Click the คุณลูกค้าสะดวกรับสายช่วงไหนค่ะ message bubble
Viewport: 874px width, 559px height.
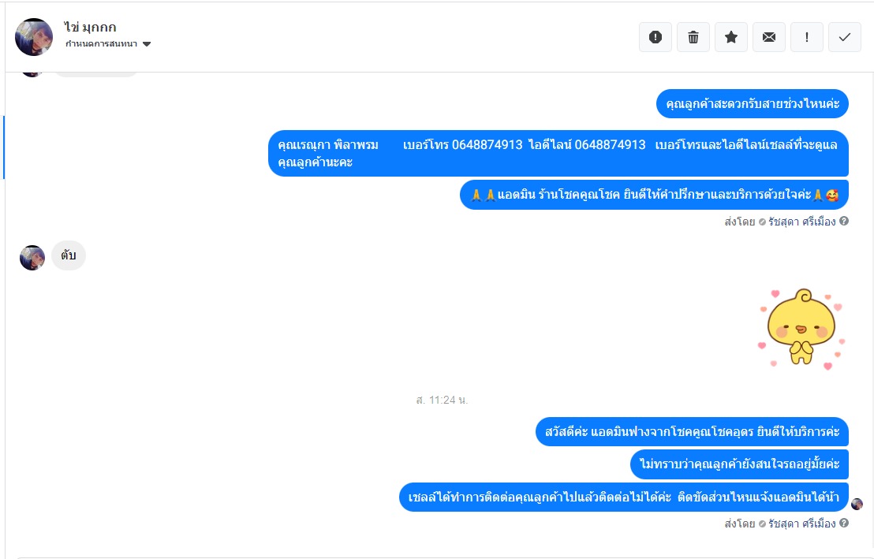click(753, 103)
